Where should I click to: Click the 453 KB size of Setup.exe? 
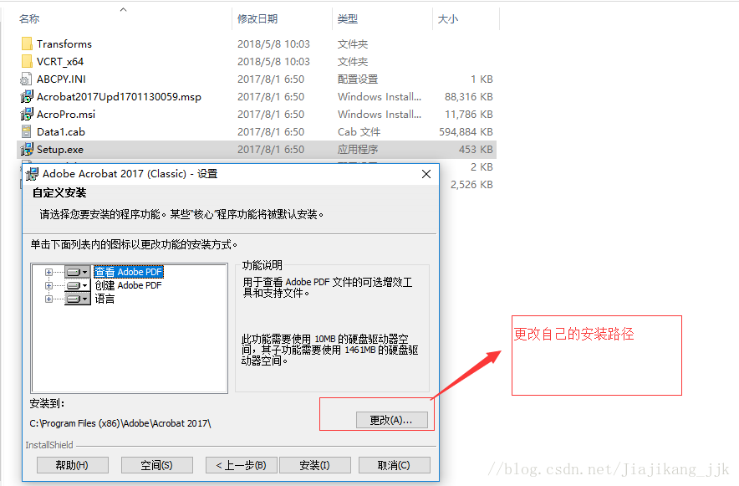click(476, 150)
